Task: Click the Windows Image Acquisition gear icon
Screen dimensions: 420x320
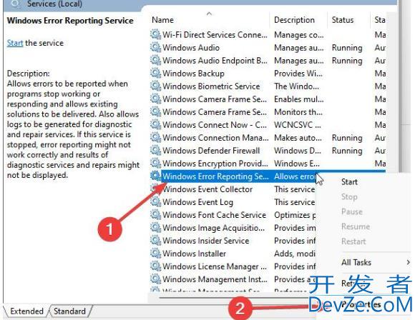Action: pos(155,228)
